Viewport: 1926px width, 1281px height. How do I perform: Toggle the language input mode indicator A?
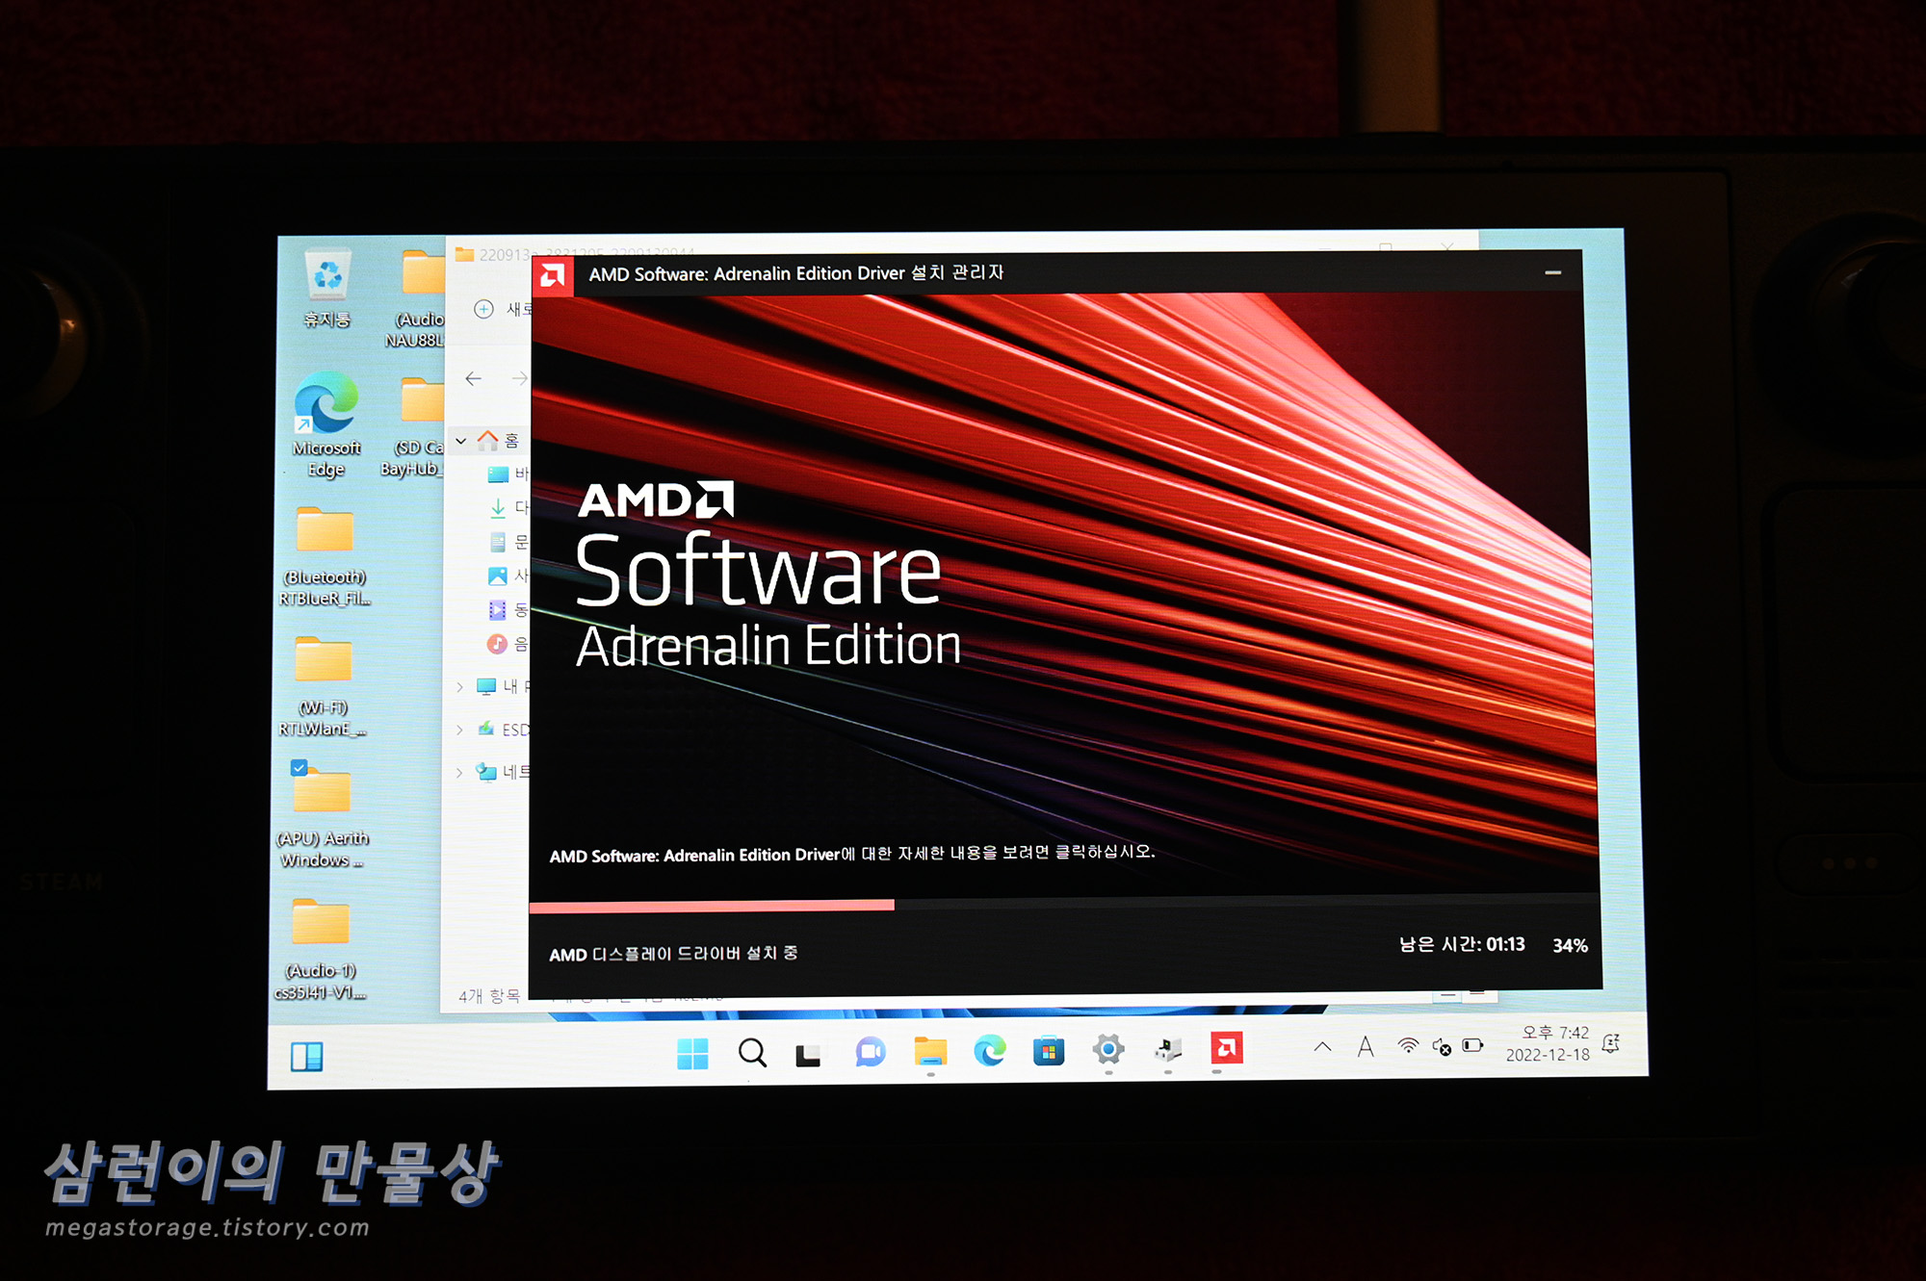(x=1366, y=1047)
